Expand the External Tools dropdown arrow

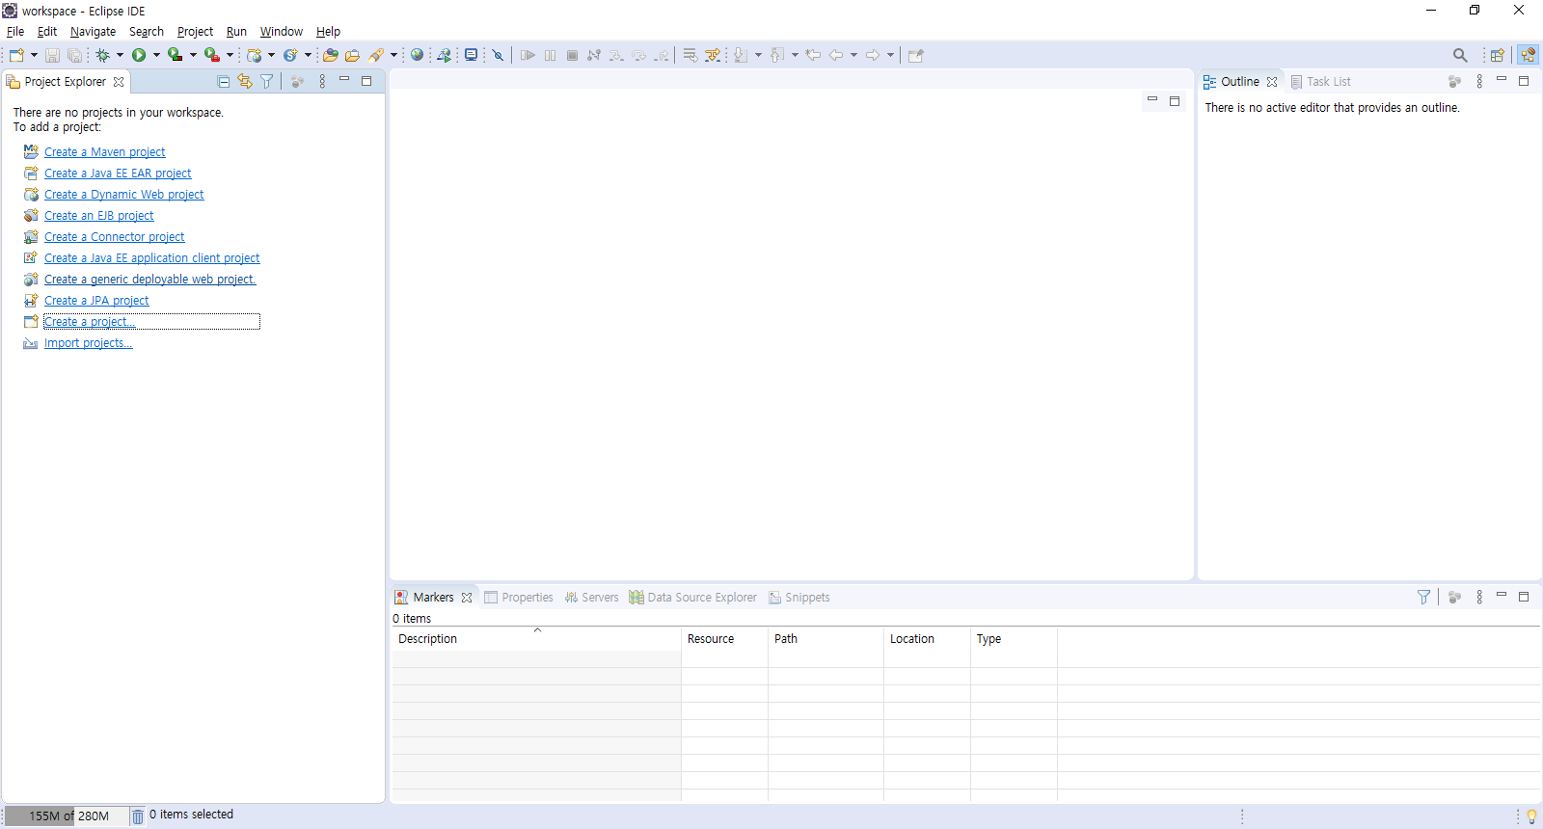coord(230,55)
